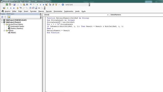163x92 pixels.
Task: Click the Toolbox icon
Action: click(x=59, y=5)
